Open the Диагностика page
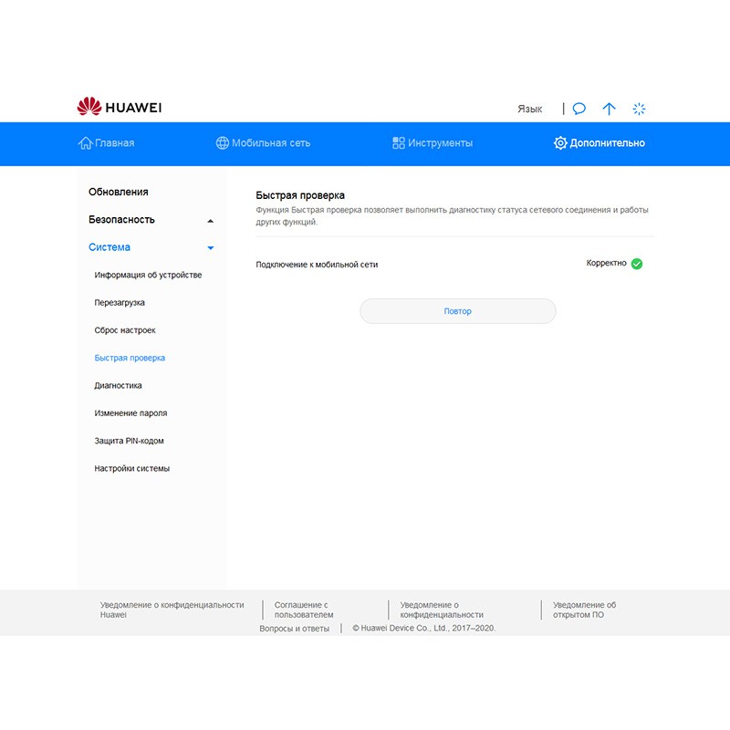Screen dimensions: 730x730 click(x=118, y=386)
